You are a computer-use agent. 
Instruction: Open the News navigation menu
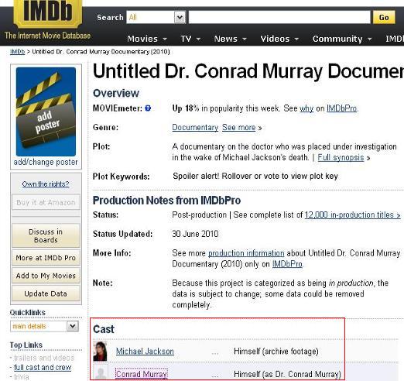click(230, 39)
